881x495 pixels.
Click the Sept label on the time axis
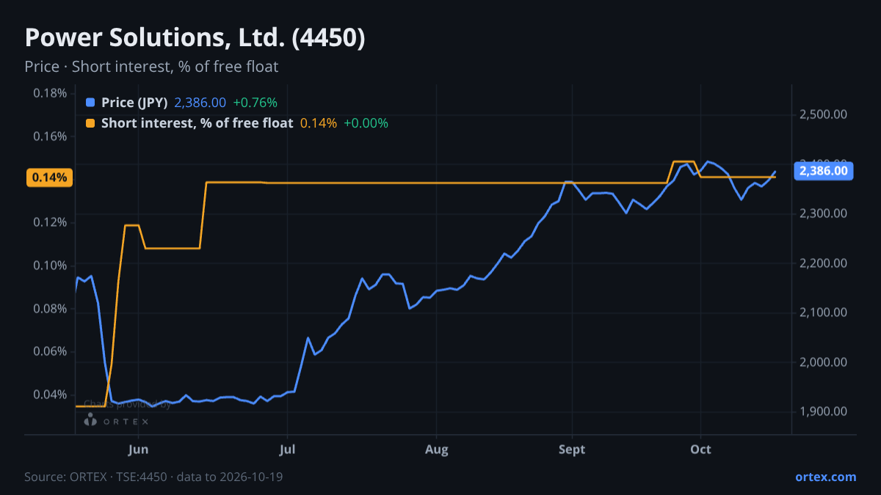[572, 450]
